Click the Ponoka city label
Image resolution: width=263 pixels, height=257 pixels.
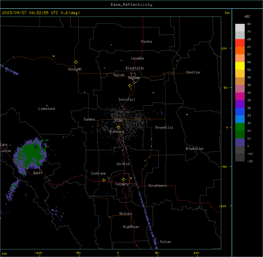pyautogui.click(x=146, y=42)
